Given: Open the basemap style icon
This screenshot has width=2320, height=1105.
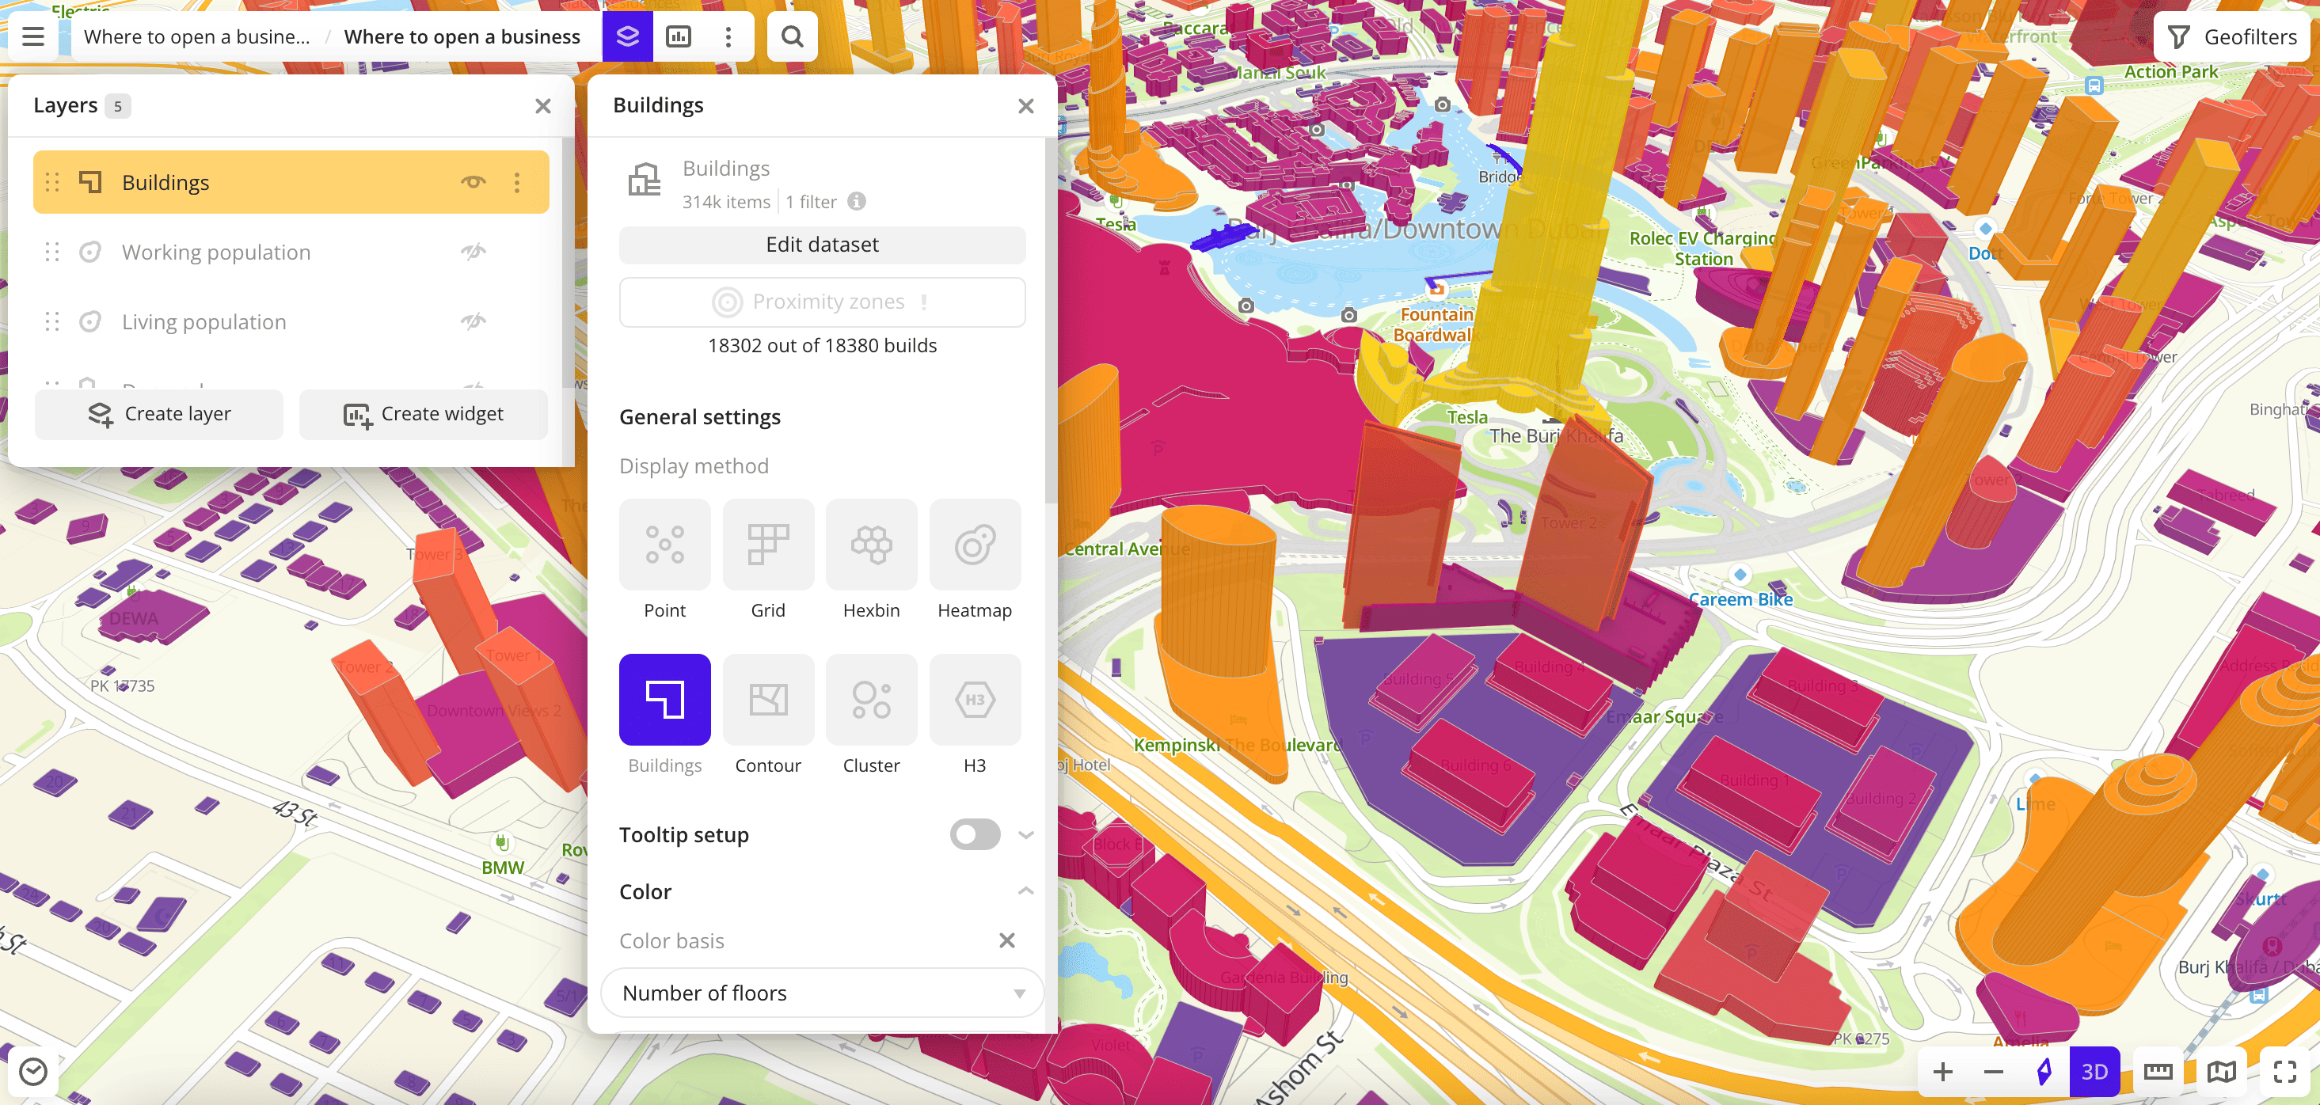Looking at the screenshot, I should click(2221, 1071).
